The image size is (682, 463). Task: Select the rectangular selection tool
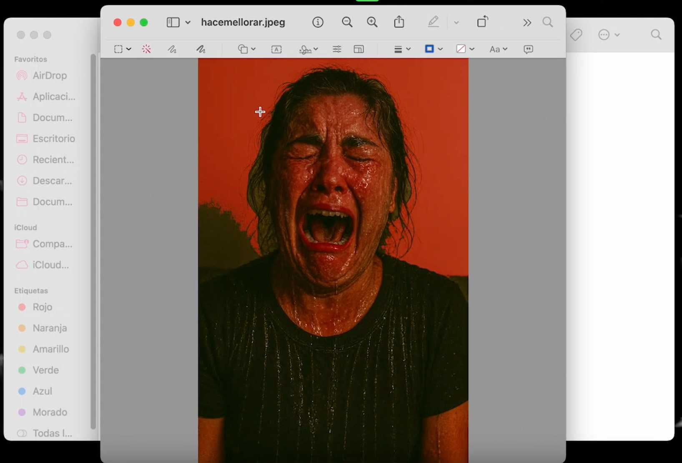118,49
